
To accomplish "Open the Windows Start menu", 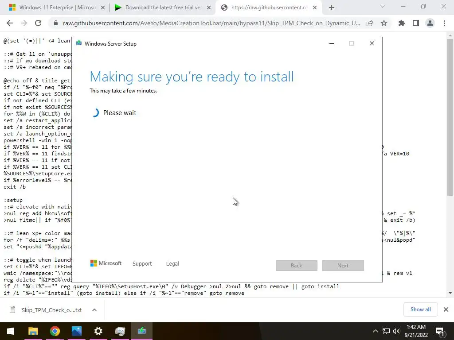I will [11, 331].
